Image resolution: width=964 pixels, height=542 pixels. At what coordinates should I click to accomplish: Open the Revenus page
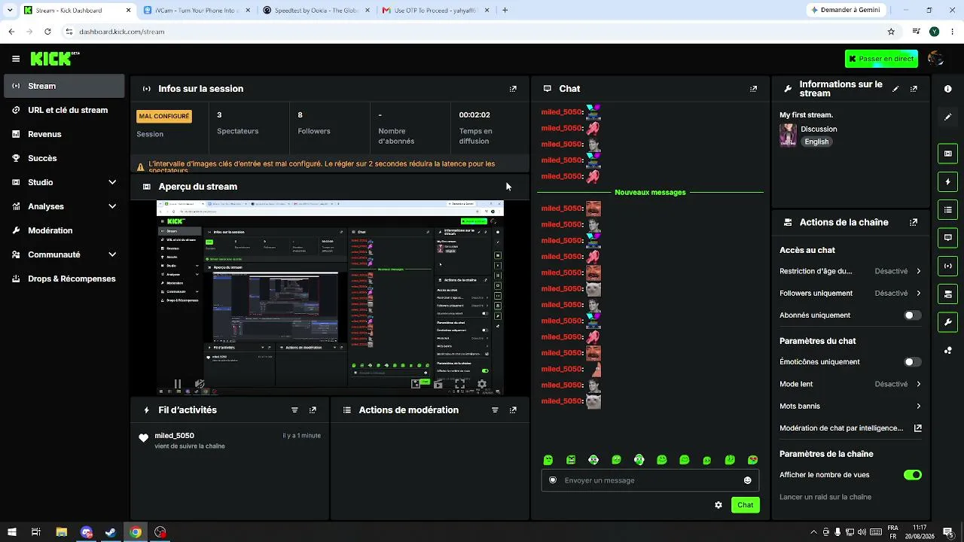pyautogui.click(x=65, y=134)
